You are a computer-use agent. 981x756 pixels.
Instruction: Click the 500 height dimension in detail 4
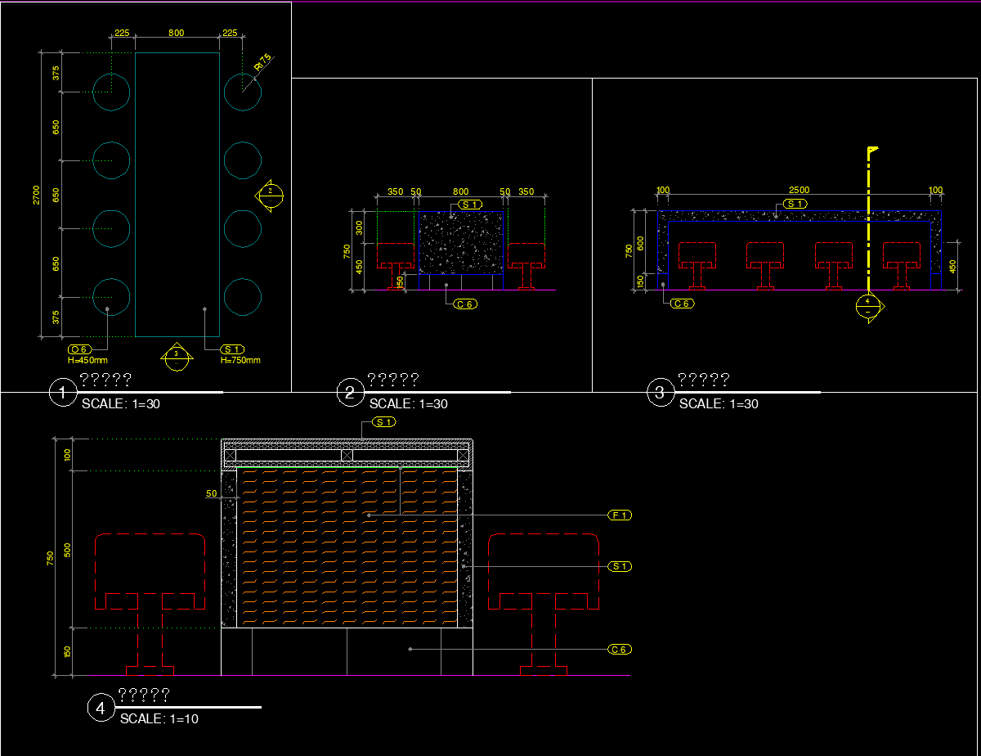(x=69, y=549)
